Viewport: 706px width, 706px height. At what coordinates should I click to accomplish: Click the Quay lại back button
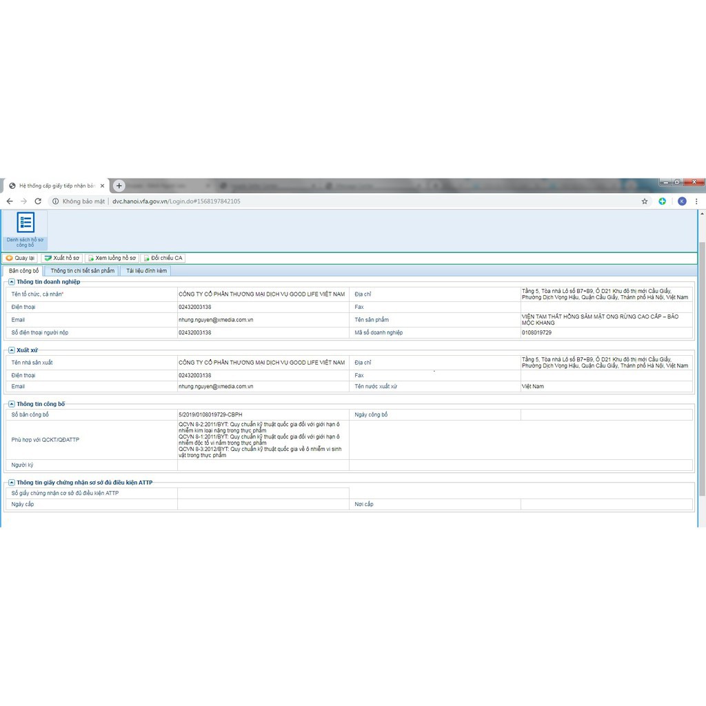[x=20, y=258]
